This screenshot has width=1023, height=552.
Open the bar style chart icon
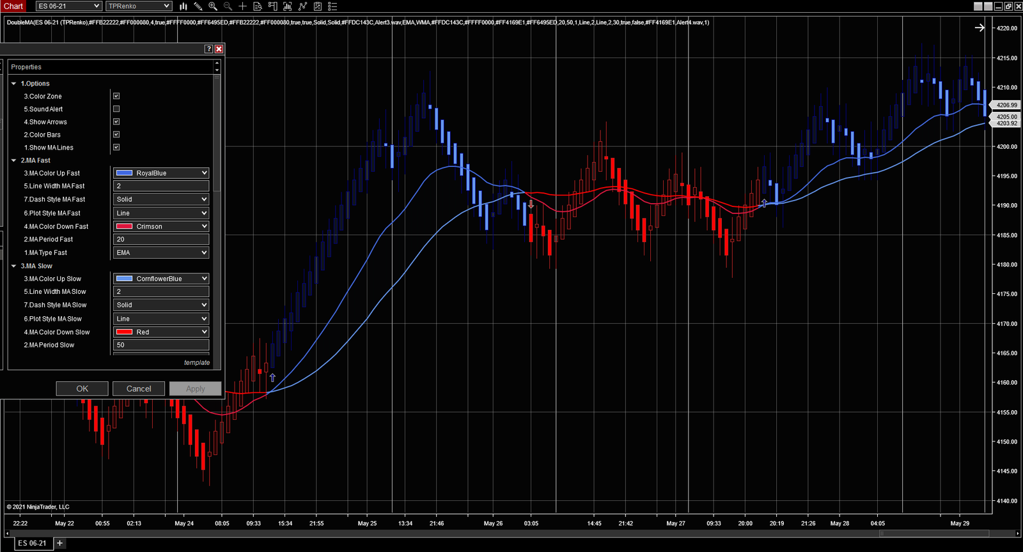tap(184, 6)
